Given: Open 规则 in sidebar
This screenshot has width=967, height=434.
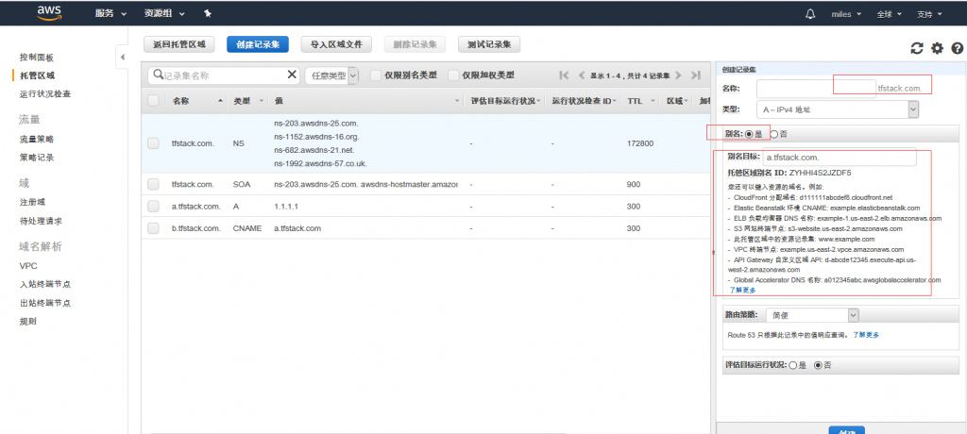Looking at the screenshot, I should (x=27, y=321).
